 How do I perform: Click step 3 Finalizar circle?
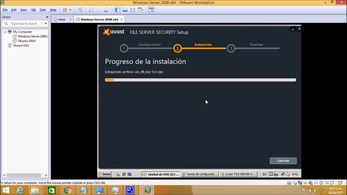[x=231, y=48]
